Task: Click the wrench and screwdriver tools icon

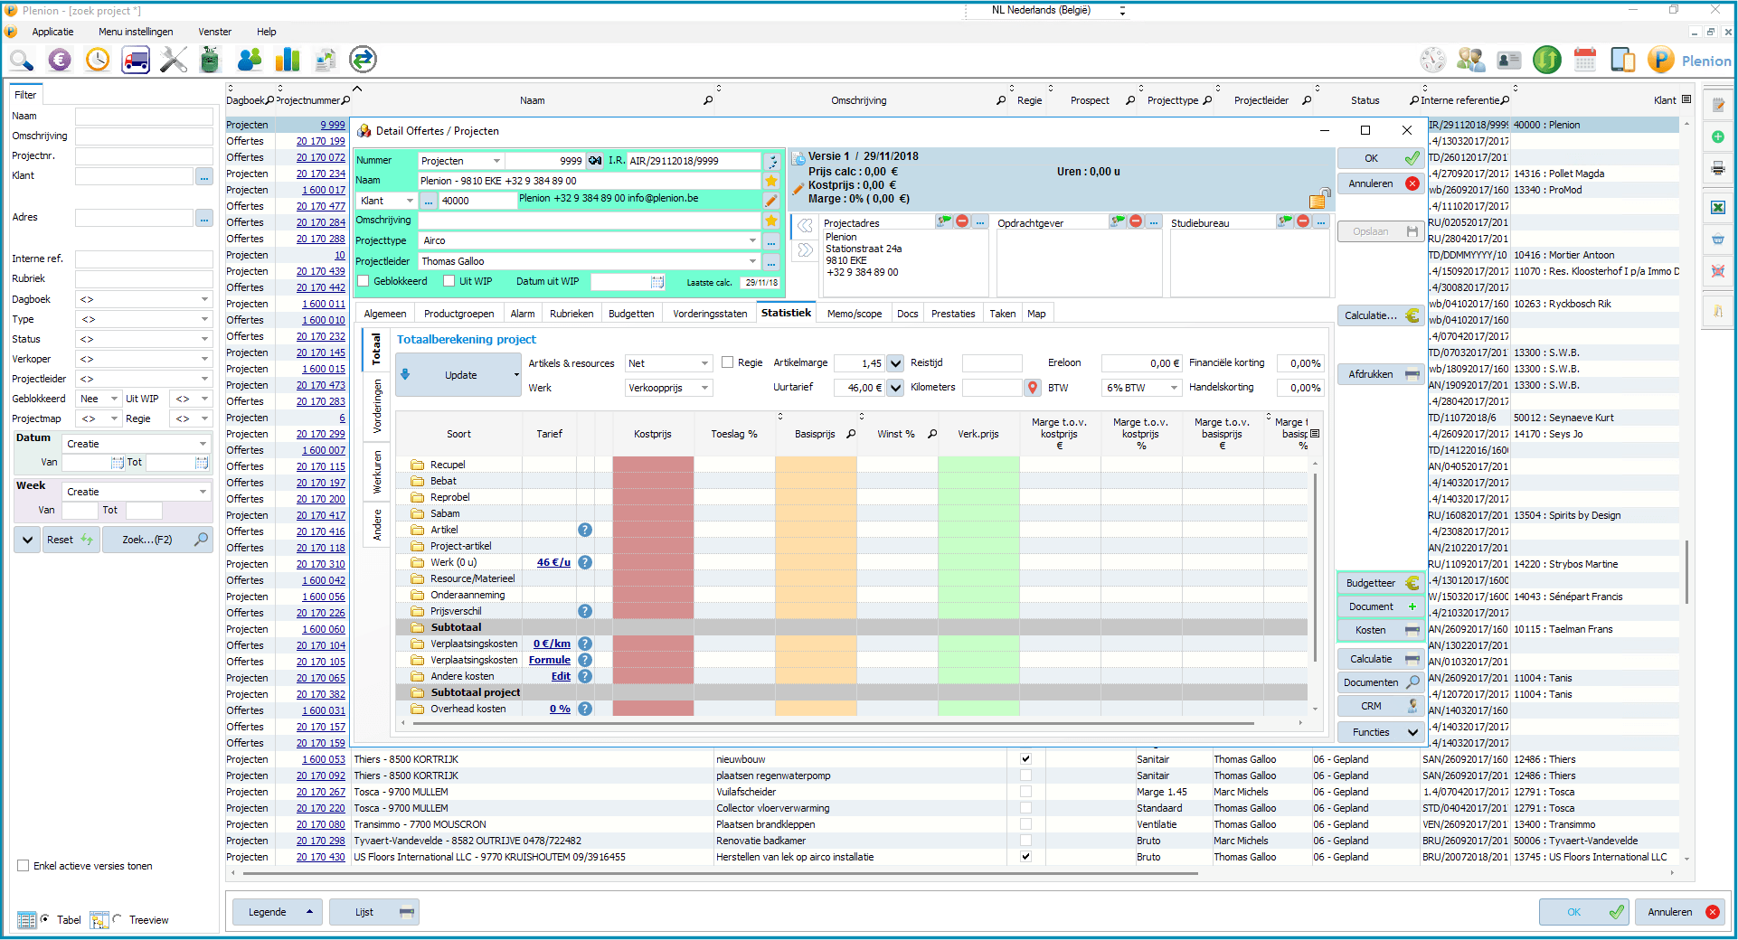Action: tap(173, 61)
